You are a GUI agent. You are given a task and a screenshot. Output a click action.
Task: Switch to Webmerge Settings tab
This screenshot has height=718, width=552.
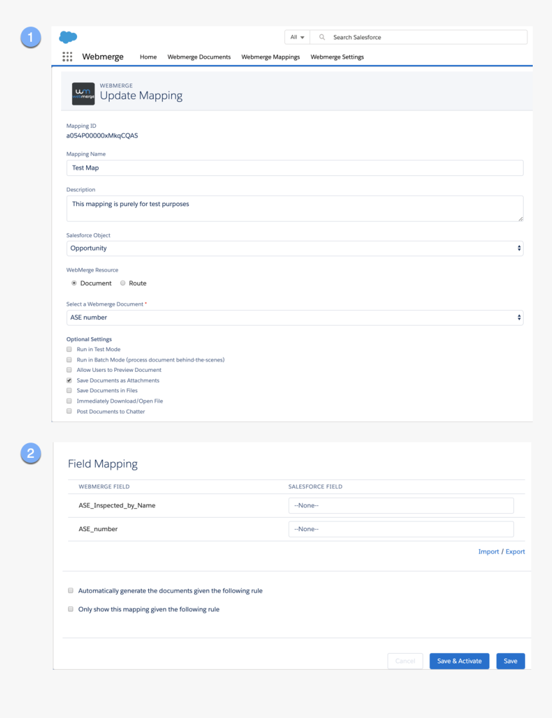point(337,57)
